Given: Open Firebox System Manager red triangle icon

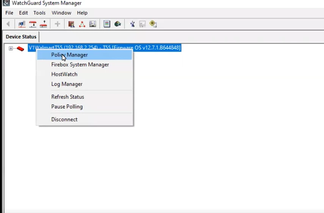Looking at the screenshot, I should coord(82,24).
